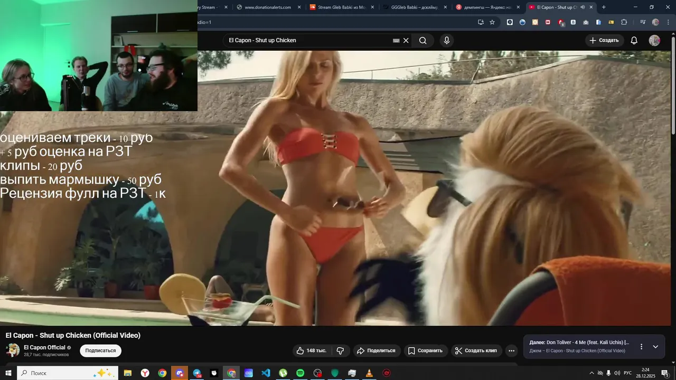Click the YouTube search magnifier button
Screen dimensions: 676x380
coord(422,40)
